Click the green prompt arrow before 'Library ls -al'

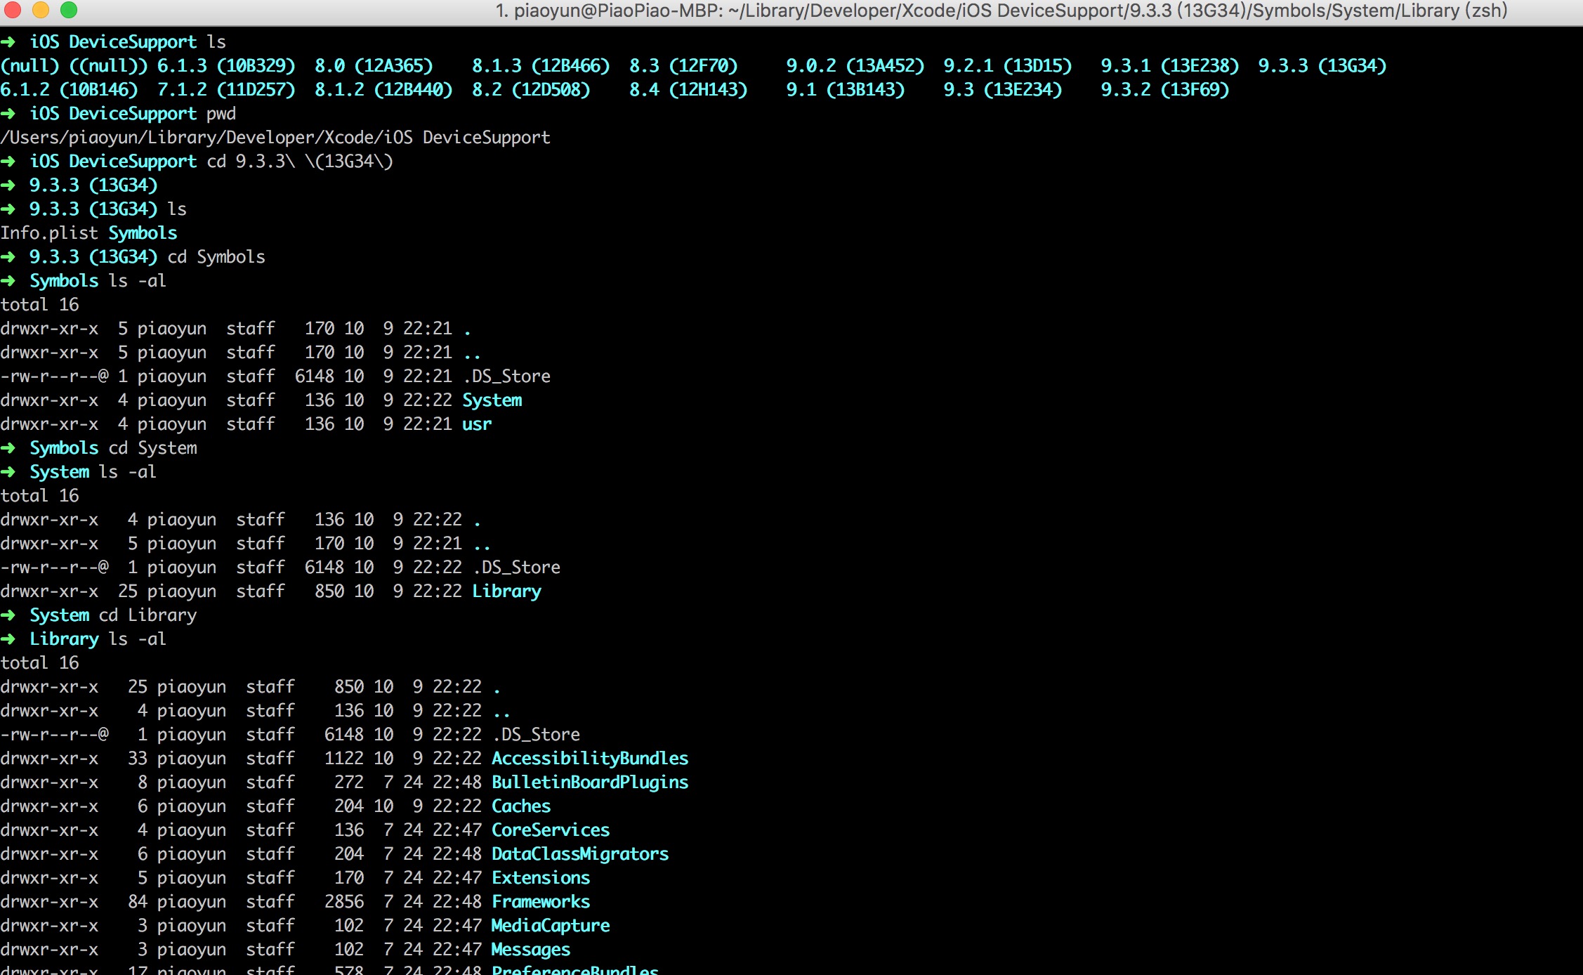point(8,639)
